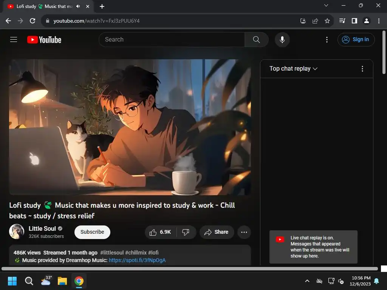Focus the YouTube Search field

point(172,39)
